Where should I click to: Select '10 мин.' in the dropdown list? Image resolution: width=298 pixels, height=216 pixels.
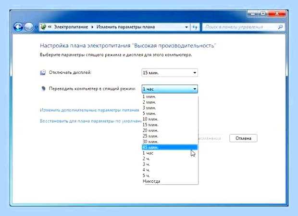170,119
